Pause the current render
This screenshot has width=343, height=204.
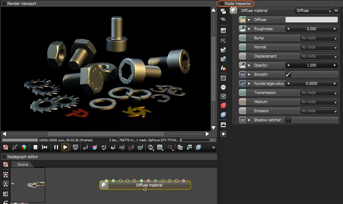[x=56, y=148]
